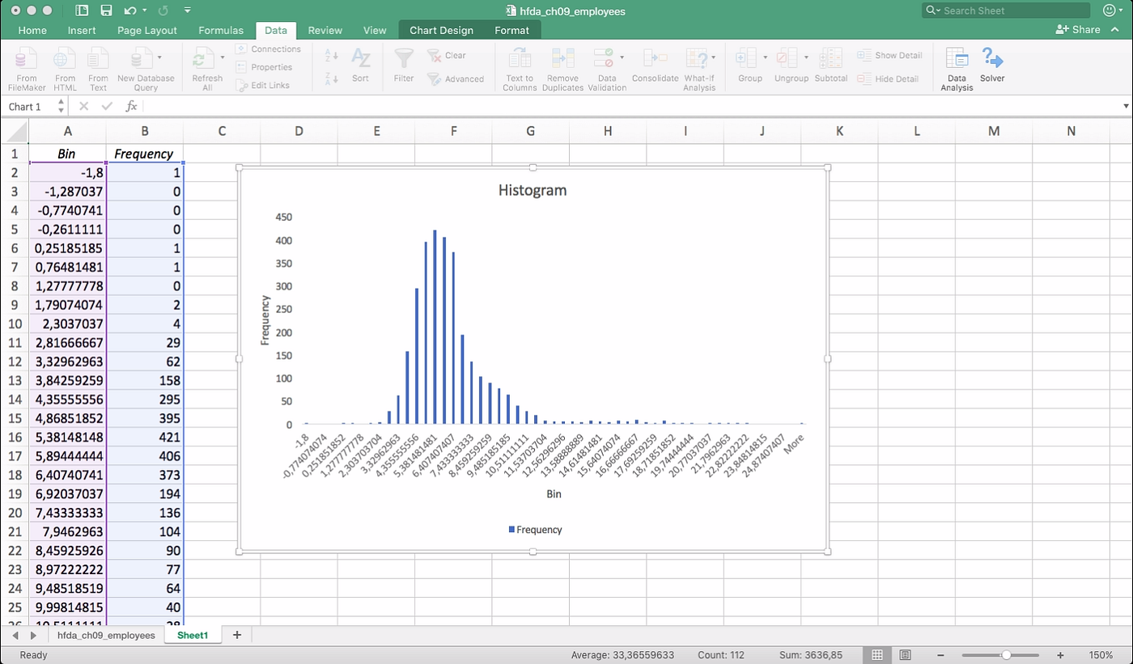Add a new sheet with the plus button
Viewport: 1133px width, 664px height.
[236, 635]
